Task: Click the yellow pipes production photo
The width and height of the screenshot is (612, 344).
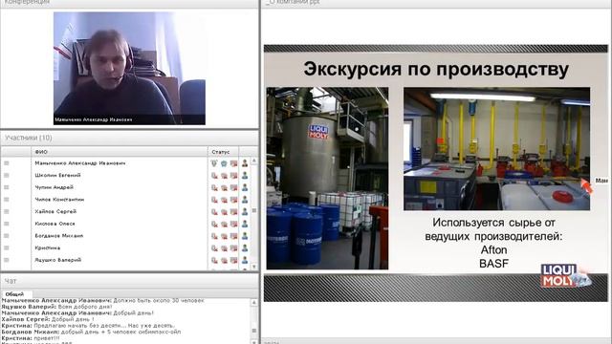Action: coord(496,149)
